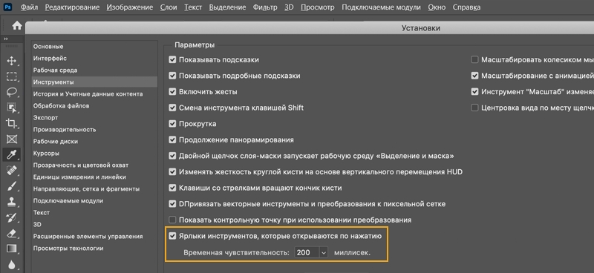Click the Photoshop Home icon
Image resolution: width=594 pixels, height=273 pixels.
16,25
